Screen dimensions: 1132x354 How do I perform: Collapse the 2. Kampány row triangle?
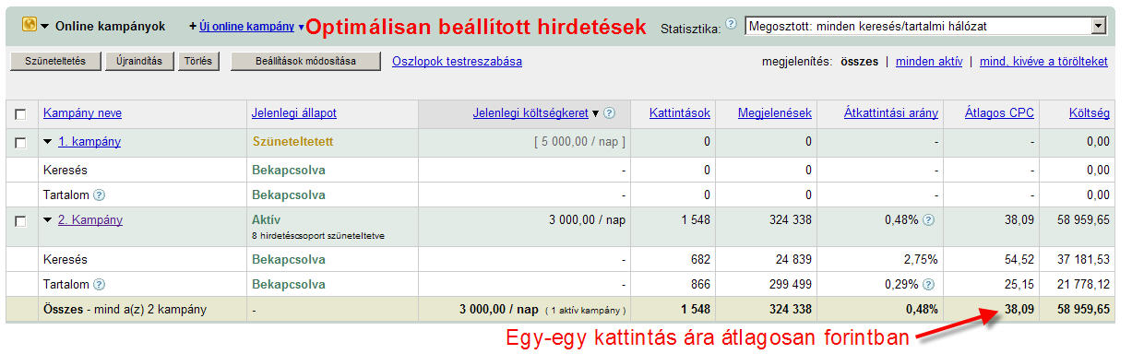click(x=48, y=220)
